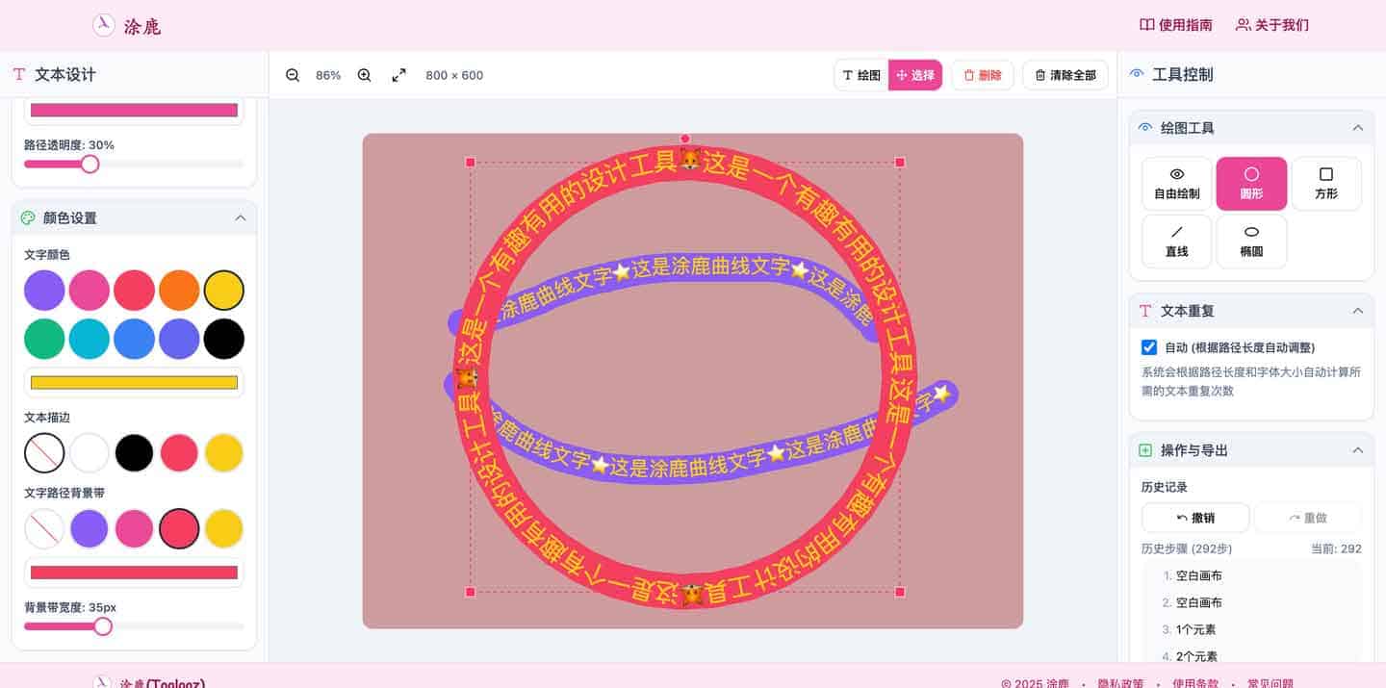Select the 圆形 circle drawing tool
The height and width of the screenshot is (688, 1386).
(1251, 183)
